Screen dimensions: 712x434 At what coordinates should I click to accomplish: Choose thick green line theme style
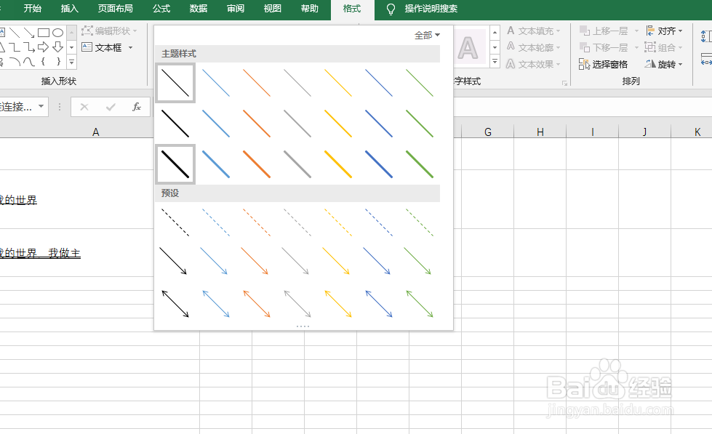point(420,164)
